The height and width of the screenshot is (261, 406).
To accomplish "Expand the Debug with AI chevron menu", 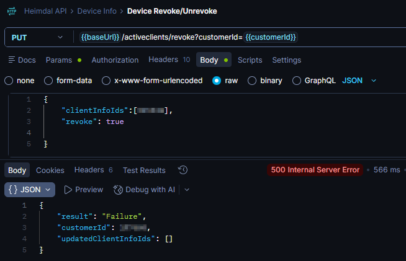I will [187, 190].
